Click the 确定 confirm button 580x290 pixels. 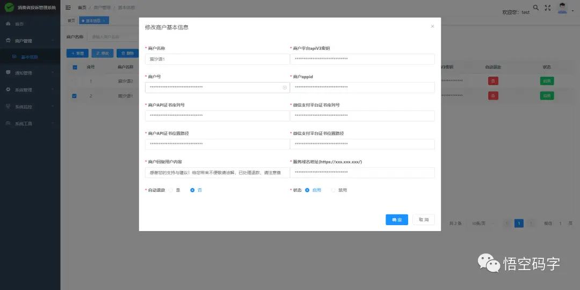pyautogui.click(x=396, y=219)
